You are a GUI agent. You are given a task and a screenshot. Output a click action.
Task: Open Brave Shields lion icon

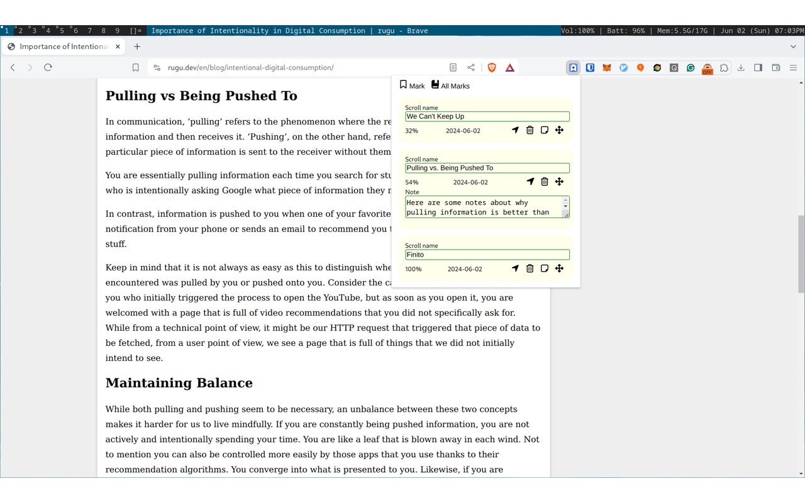(x=492, y=68)
